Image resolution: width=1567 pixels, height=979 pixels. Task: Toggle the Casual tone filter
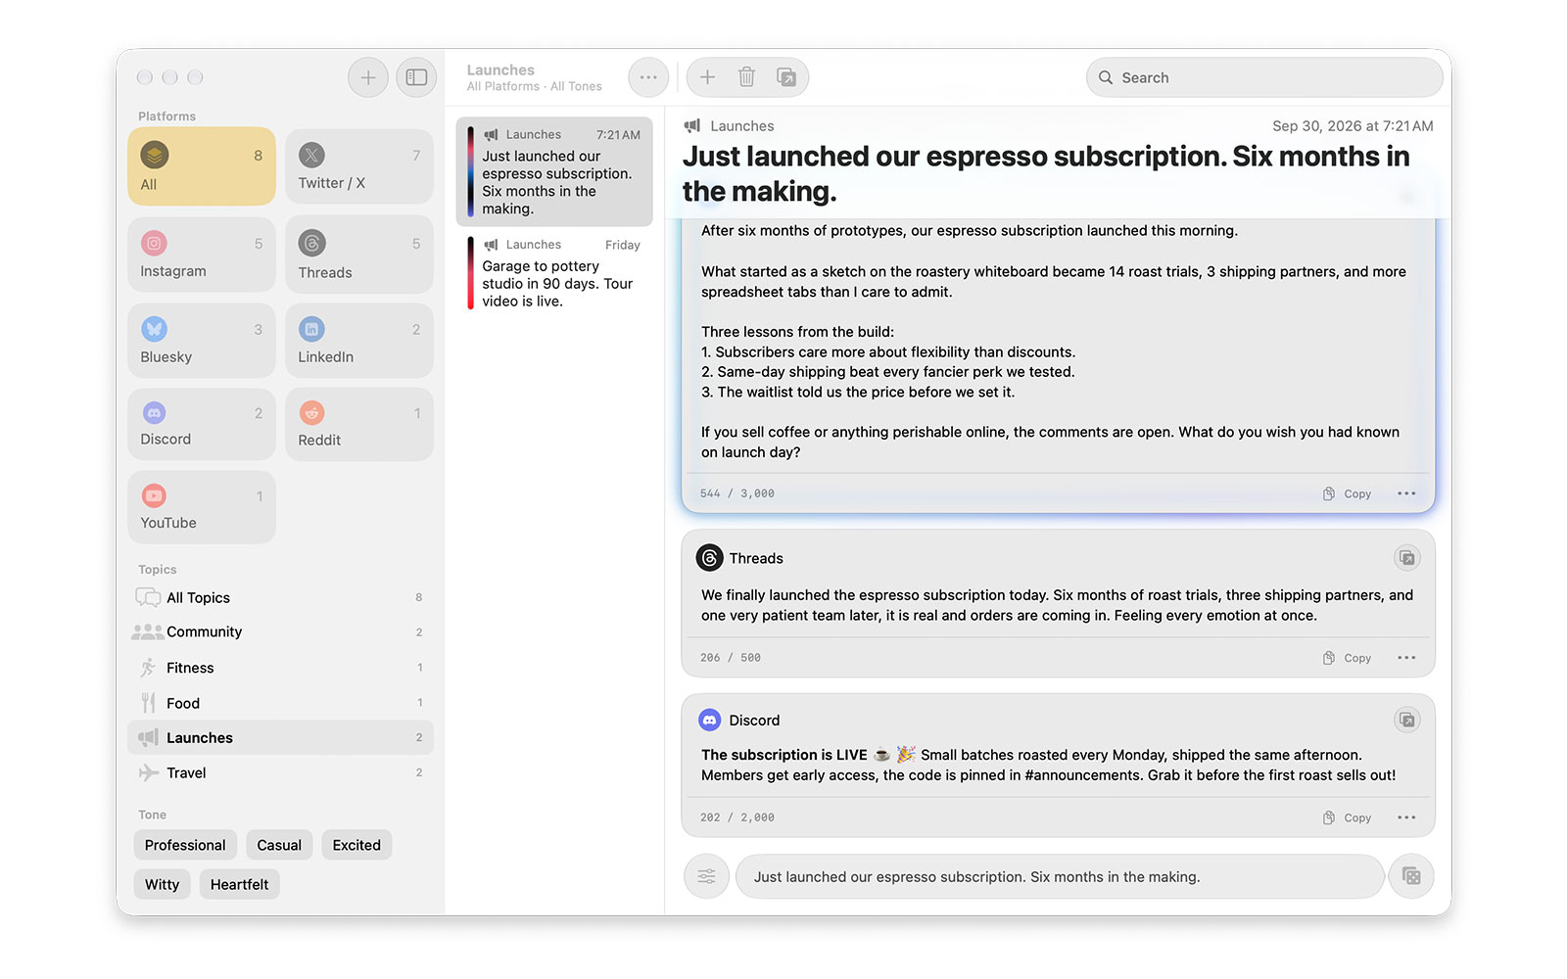click(x=279, y=845)
